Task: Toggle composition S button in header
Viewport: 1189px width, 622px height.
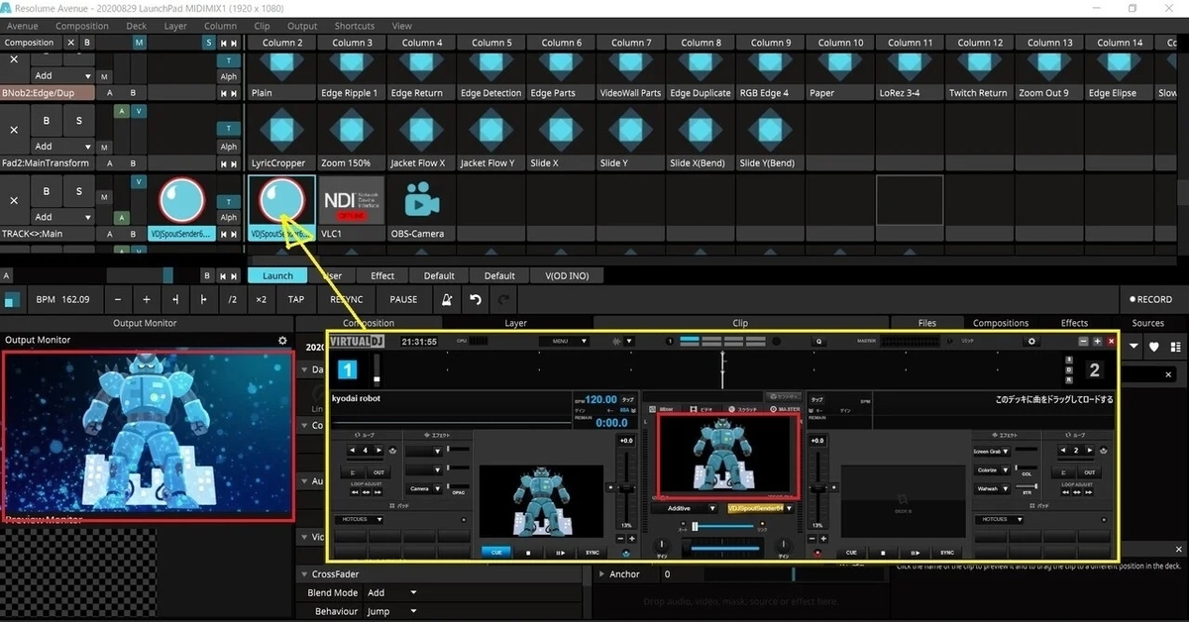Action: coord(208,43)
